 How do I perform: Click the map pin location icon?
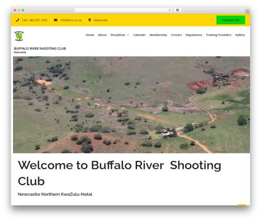tap(90, 20)
